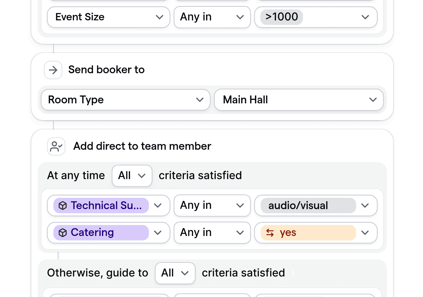This screenshot has width=423, height=297.
Task: Open the Room Type dropdown
Action: (x=200, y=100)
